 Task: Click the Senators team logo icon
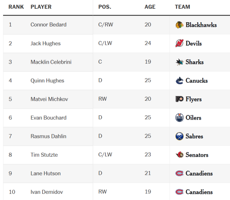[x=179, y=155]
